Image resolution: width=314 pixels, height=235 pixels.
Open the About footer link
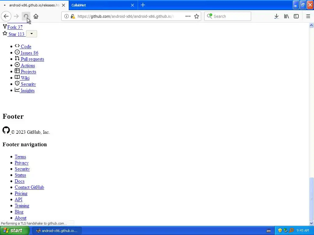(x=21, y=218)
